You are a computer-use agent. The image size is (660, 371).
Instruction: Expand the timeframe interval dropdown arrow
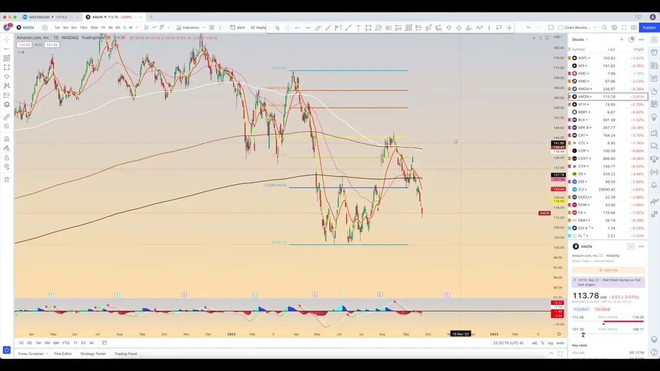pos(137,27)
